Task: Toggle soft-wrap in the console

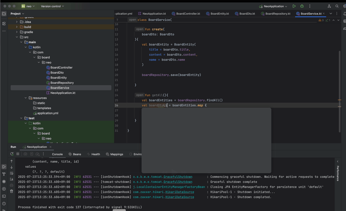Action: [12, 173]
